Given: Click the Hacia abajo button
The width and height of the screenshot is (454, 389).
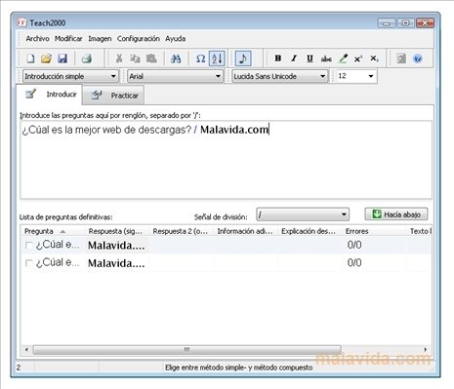Looking at the screenshot, I should click(x=396, y=214).
